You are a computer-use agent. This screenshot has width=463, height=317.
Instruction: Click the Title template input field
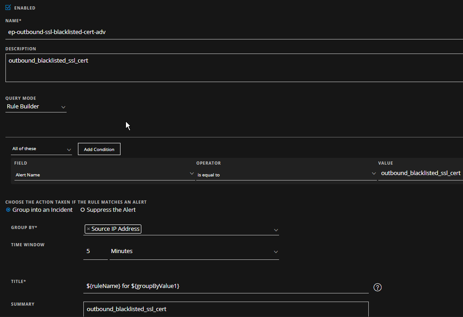(226, 286)
